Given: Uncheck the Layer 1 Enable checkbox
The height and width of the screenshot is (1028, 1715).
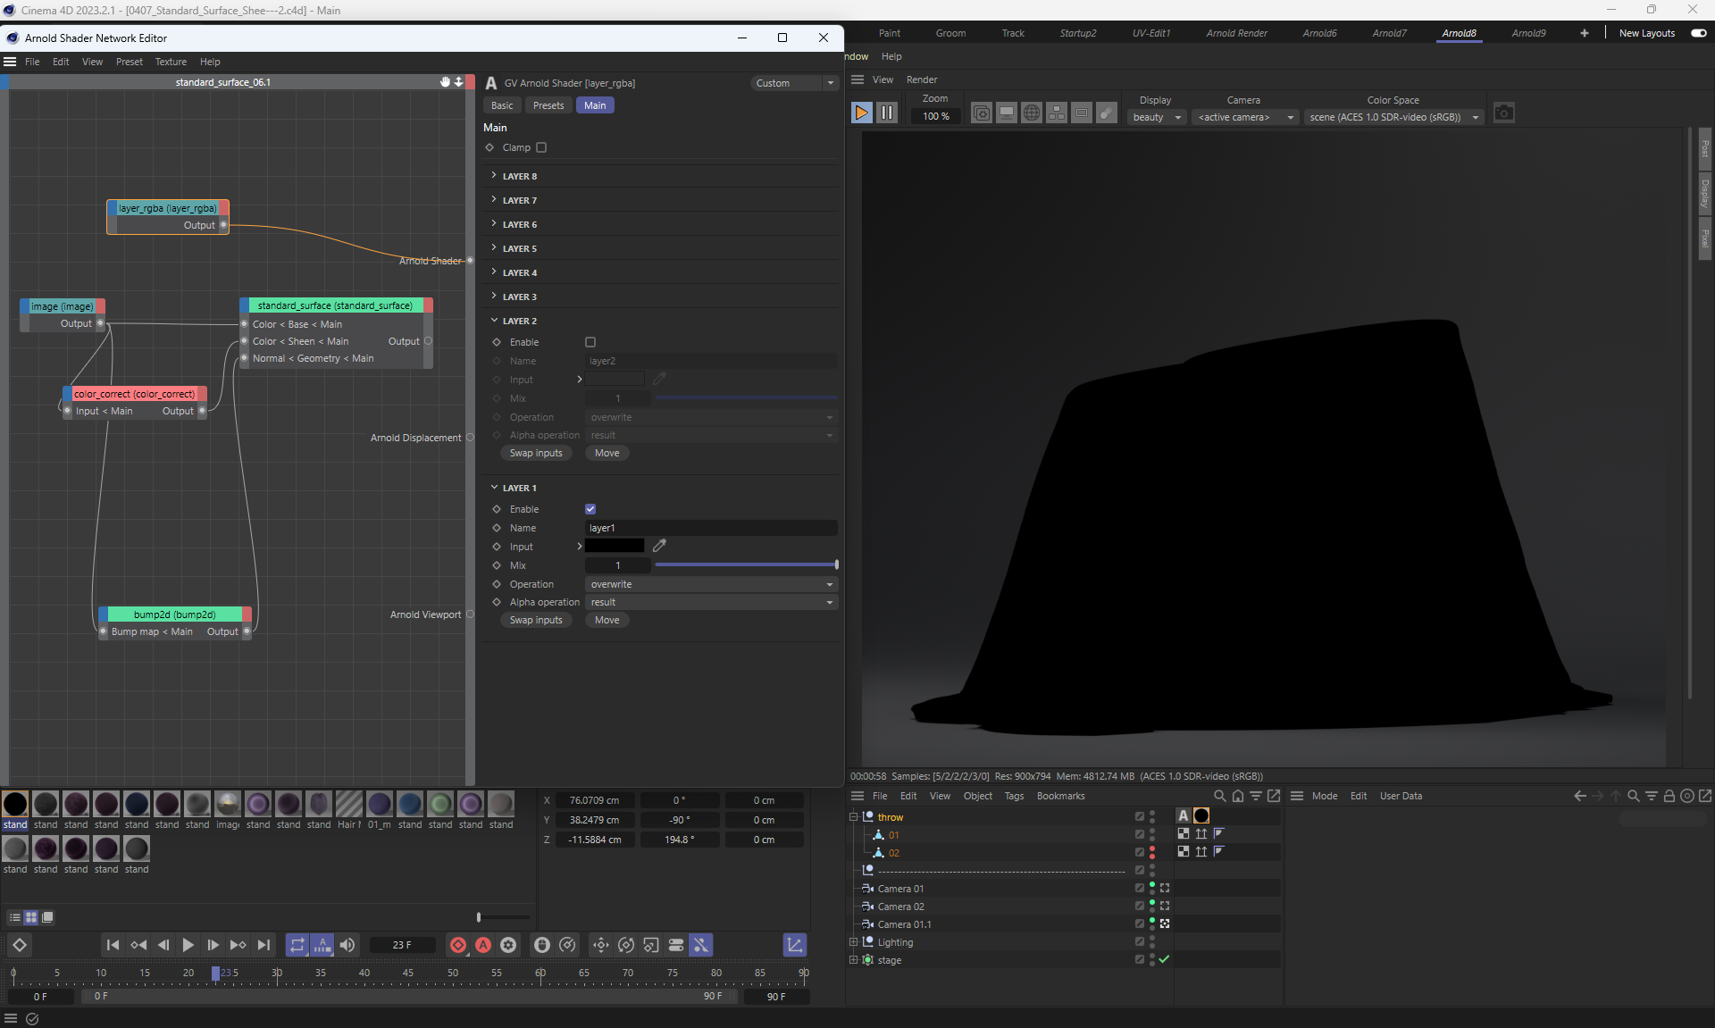Looking at the screenshot, I should [590, 509].
